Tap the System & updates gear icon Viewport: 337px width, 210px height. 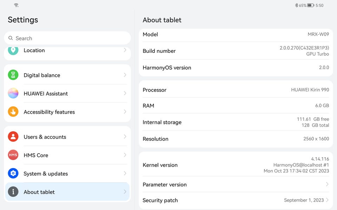point(13,173)
